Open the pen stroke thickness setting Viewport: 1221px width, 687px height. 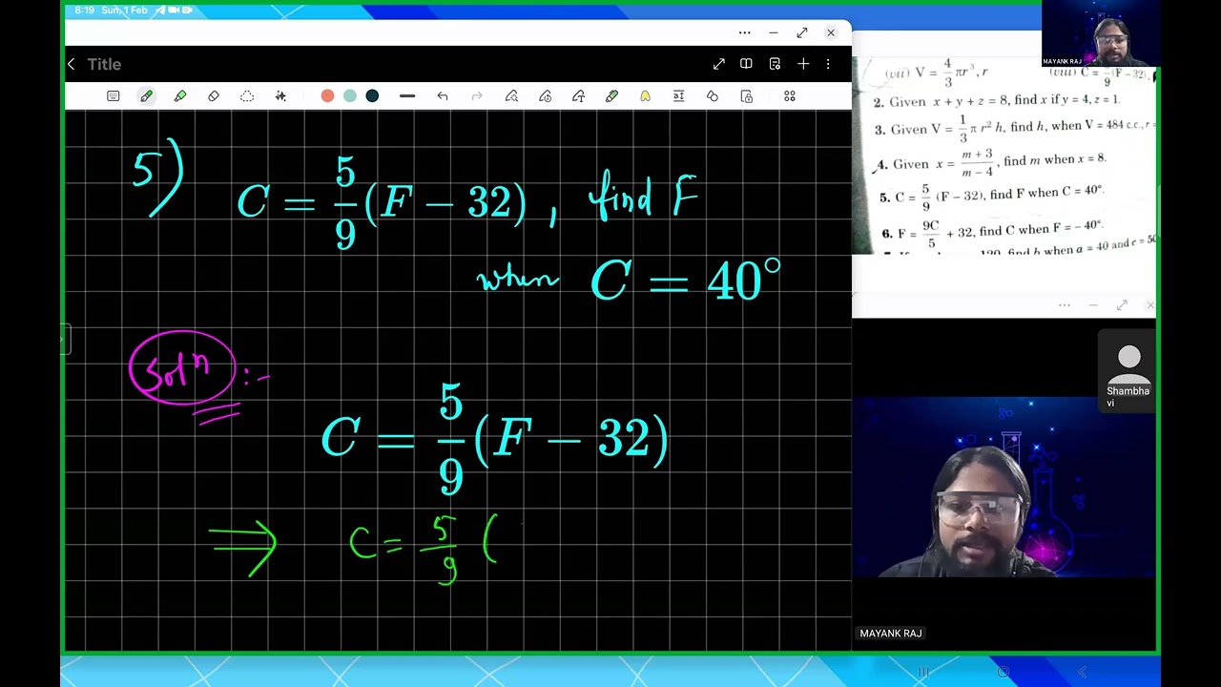407,96
